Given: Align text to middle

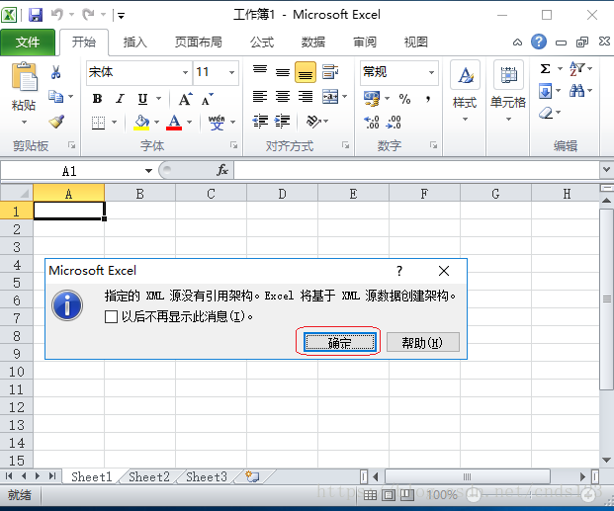Looking at the screenshot, I should (x=283, y=72).
